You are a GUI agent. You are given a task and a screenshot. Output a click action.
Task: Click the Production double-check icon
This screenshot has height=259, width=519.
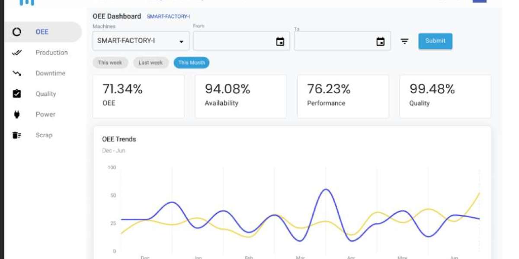[x=17, y=53]
